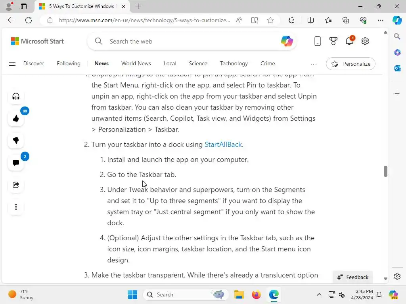Open the StartAllBack link

[x=223, y=144]
